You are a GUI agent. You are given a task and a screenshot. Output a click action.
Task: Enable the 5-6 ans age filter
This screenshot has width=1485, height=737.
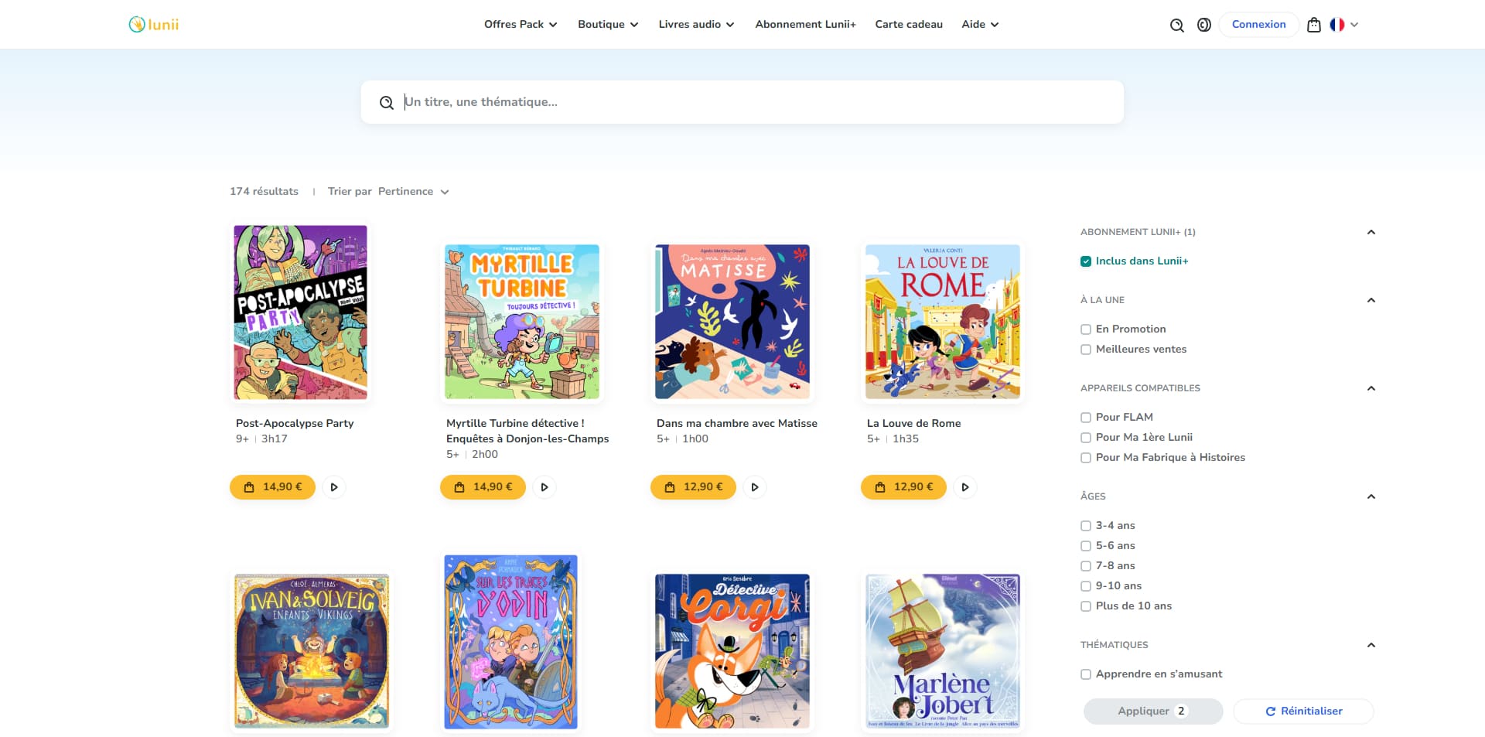coord(1086,546)
